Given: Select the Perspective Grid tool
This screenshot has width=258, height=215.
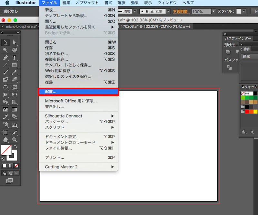Looking at the screenshot, I should 15,102.
